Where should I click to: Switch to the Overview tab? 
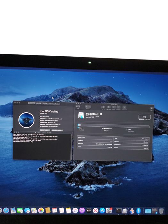(x=32, y=103)
